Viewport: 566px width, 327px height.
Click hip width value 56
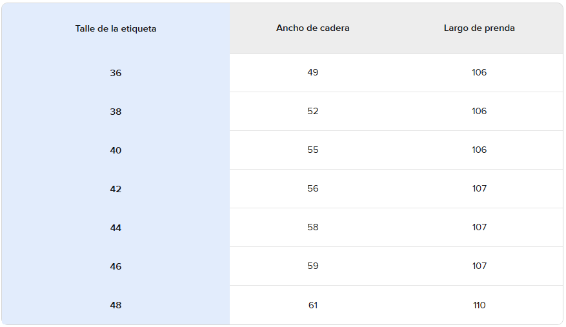pyautogui.click(x=313, y=188)
